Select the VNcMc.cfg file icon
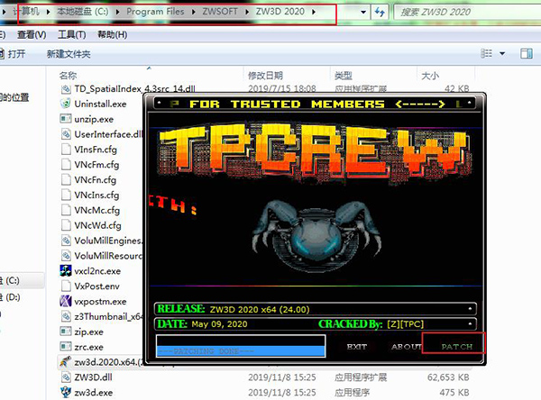 (x=66, y=210)
